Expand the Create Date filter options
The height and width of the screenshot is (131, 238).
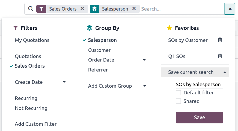point(64,82)
